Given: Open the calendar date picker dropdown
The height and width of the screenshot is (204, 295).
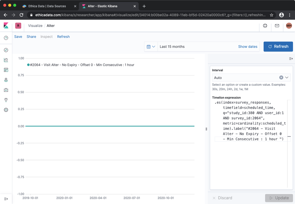Looking at the screenshot, I should [x=151, y=46].
